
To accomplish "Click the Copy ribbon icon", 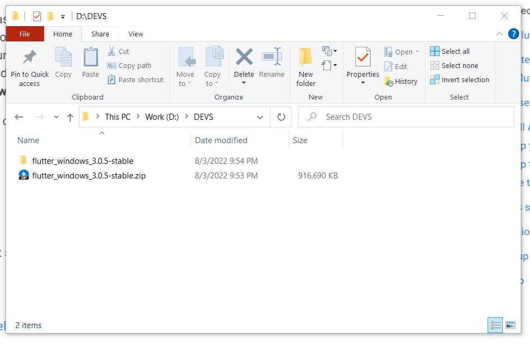I will click(63, 57).
